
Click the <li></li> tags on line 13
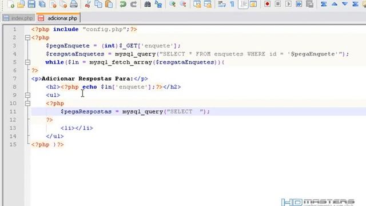click(x=77, y=128)
